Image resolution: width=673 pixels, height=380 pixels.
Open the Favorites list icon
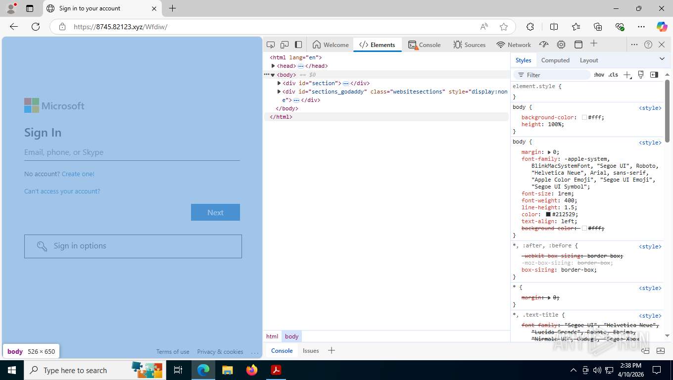pyautogui.click(x=576, y=27)
